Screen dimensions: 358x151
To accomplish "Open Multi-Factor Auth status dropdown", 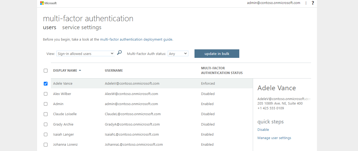I will [178, 54].
